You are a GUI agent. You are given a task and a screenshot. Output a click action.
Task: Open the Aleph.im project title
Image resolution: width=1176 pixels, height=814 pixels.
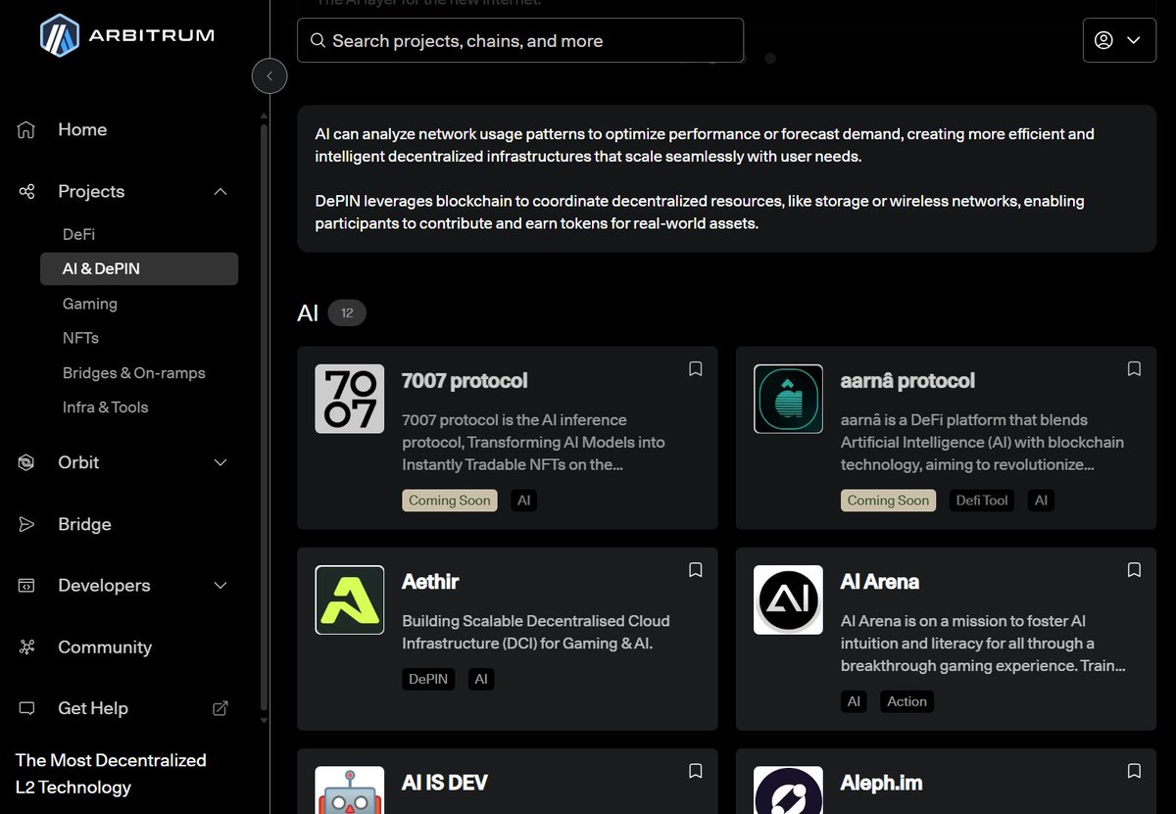882,783
